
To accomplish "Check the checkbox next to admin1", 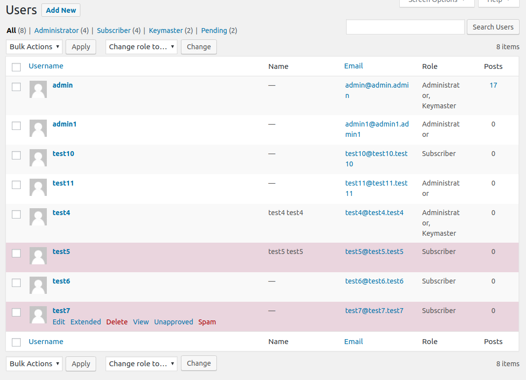I will click(x=16, y=126).
